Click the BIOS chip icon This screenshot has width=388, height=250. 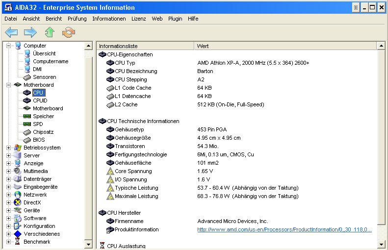[x=26, y=140]
